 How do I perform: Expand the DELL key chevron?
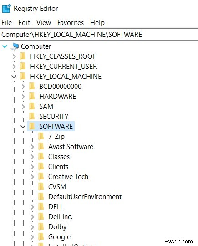pyautogui.click(x=32, y=207)
